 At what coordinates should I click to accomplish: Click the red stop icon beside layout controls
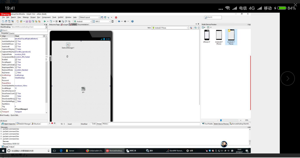click(x=116, y=17)
